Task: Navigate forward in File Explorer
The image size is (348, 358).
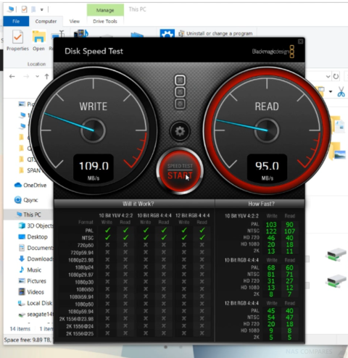Action: pos(26,77)
